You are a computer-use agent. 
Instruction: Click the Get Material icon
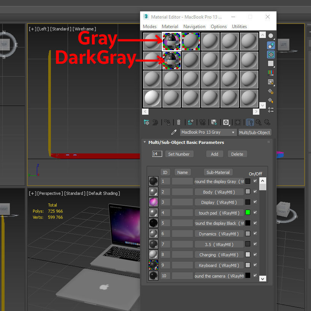coord(146,122)
